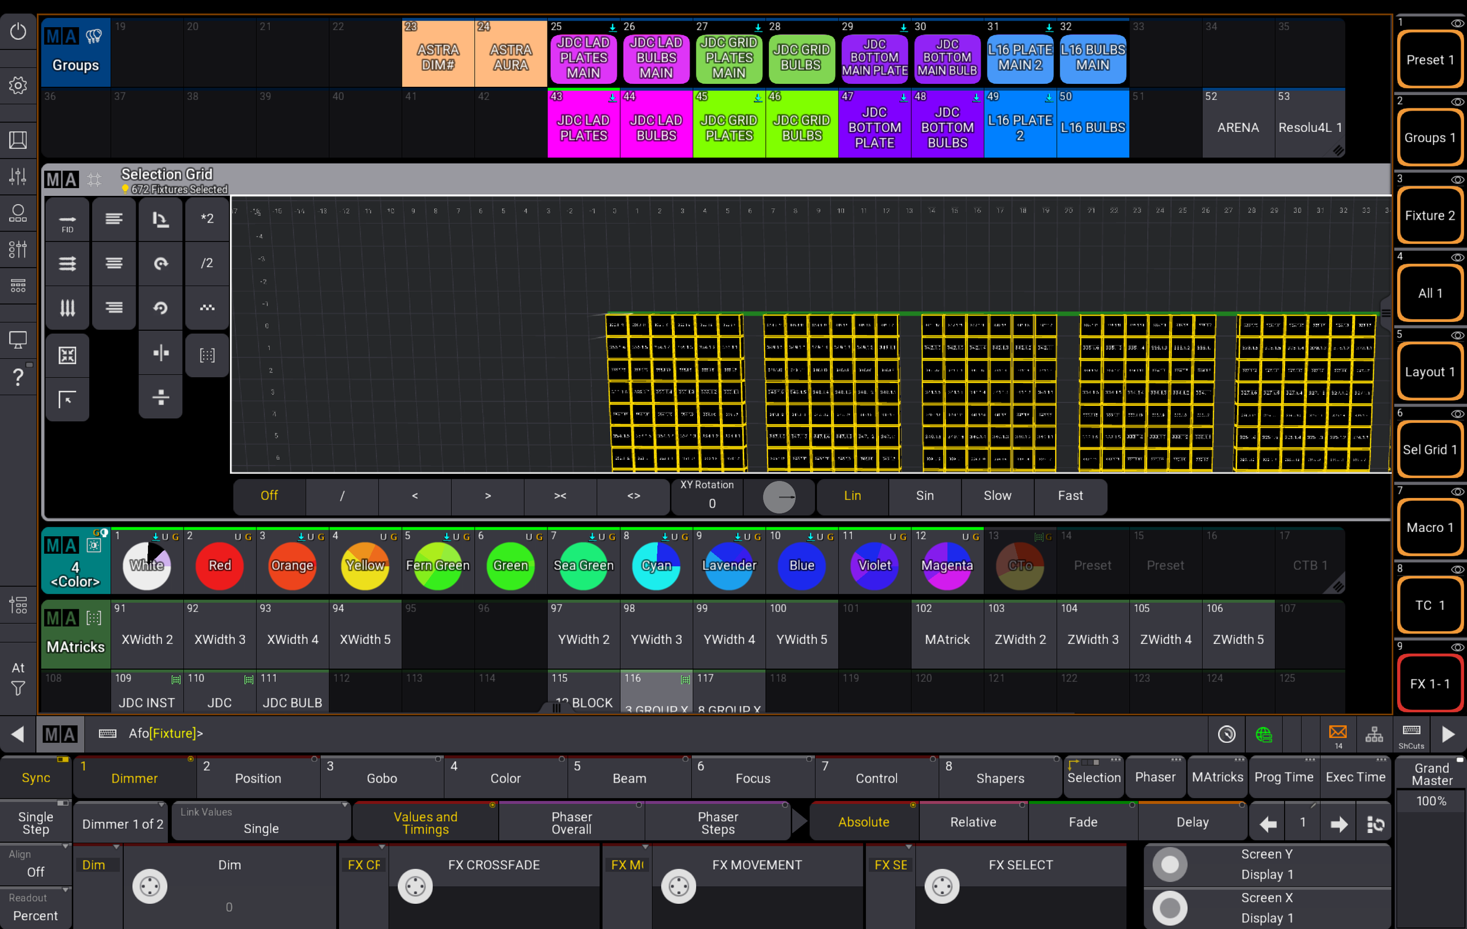Click the dotted bracket selection icon
This screenshot has width=1467, height=929.
207,355
